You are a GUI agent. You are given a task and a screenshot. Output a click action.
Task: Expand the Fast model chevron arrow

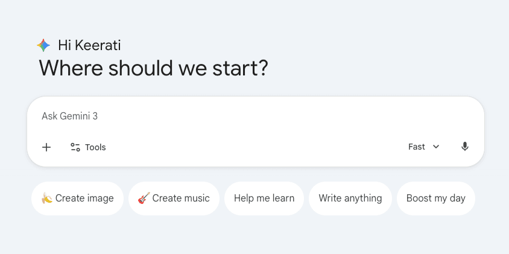point(436,147)
